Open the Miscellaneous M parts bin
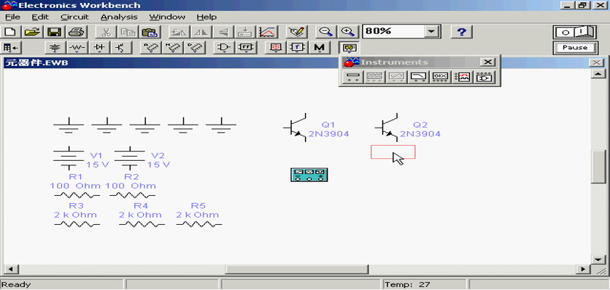This screenshot has width=610, height=290. (320, 48)
